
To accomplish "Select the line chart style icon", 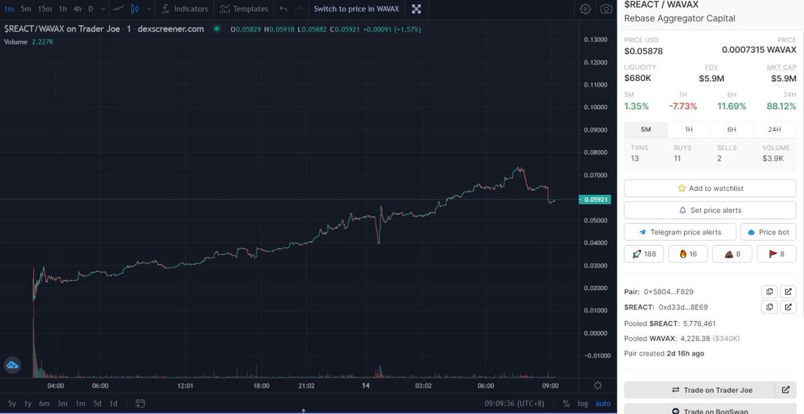I will (118, 9).
